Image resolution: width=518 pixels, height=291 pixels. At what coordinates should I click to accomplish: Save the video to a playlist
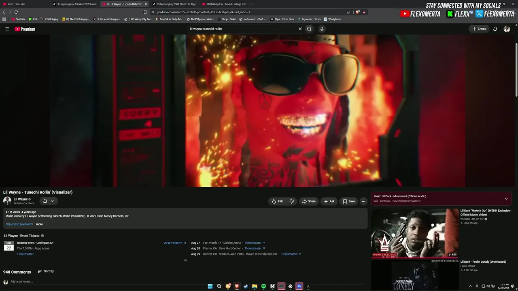click(348, 201)
